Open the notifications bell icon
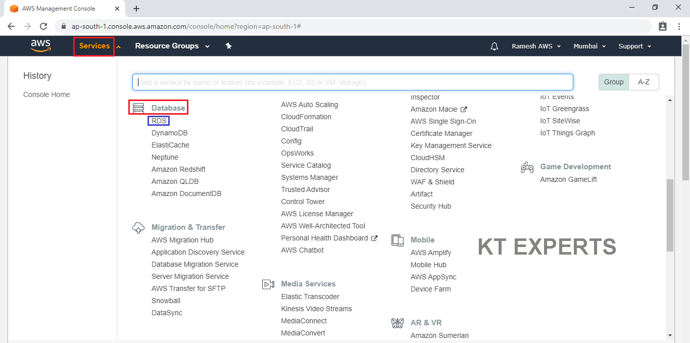Screen dimensions: 690x343 pyautogui.click(x=495, y=46)
